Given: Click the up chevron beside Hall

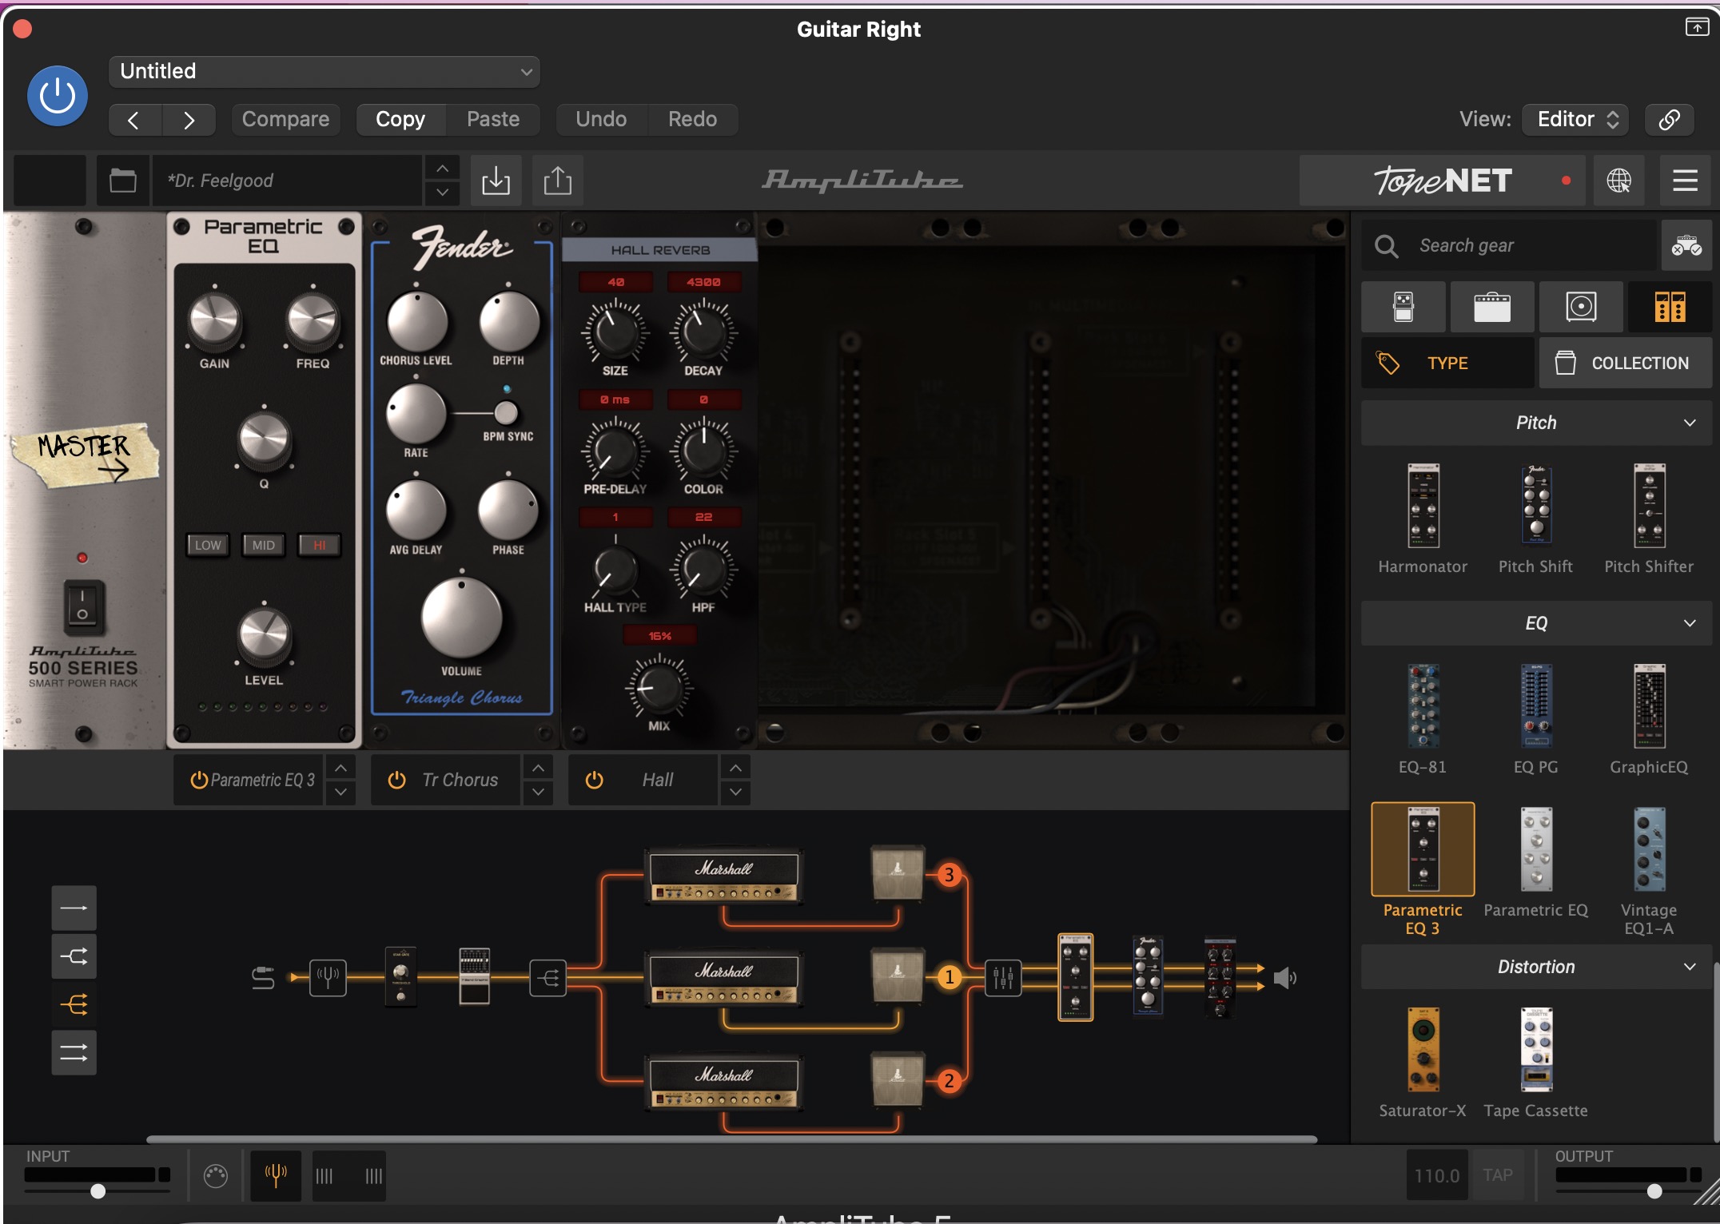Looking at the screenshot, I should click(x=735, y=768).
